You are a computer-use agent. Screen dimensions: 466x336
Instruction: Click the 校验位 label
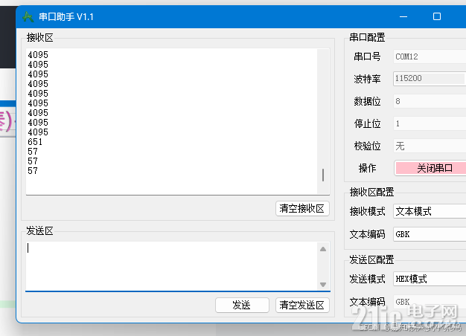click(367, 146)
